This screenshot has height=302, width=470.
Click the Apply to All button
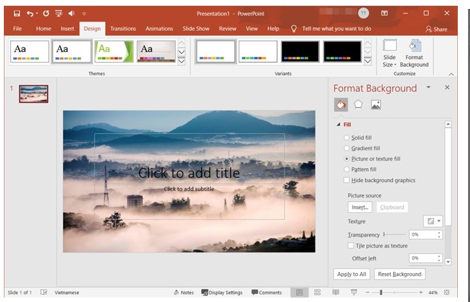tap(351, 274)
